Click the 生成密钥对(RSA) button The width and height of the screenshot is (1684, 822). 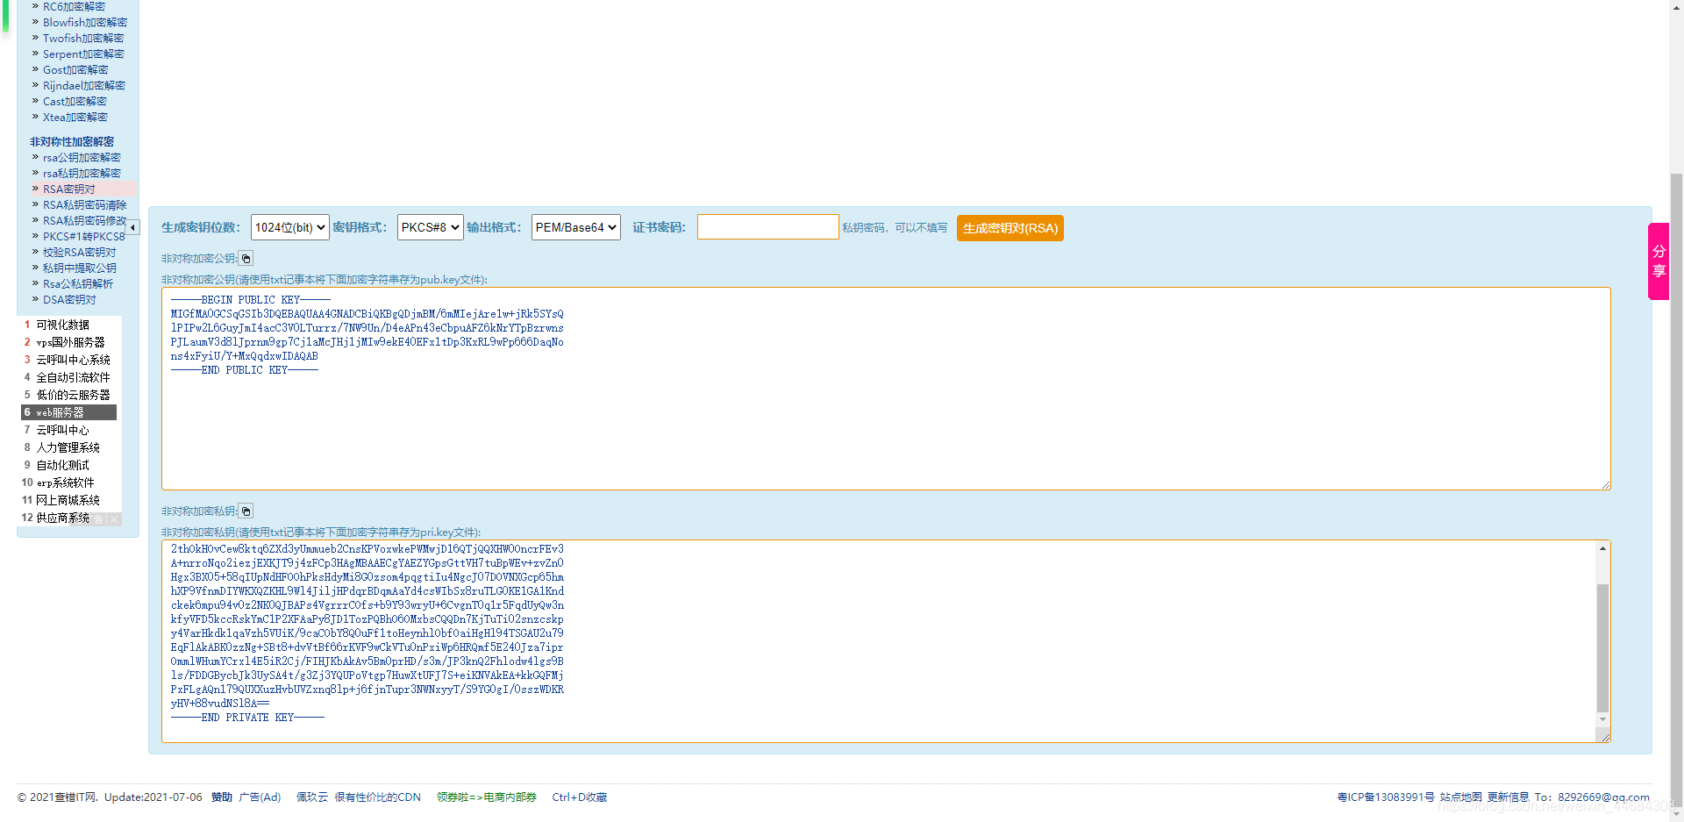[x=1010, y=227]
